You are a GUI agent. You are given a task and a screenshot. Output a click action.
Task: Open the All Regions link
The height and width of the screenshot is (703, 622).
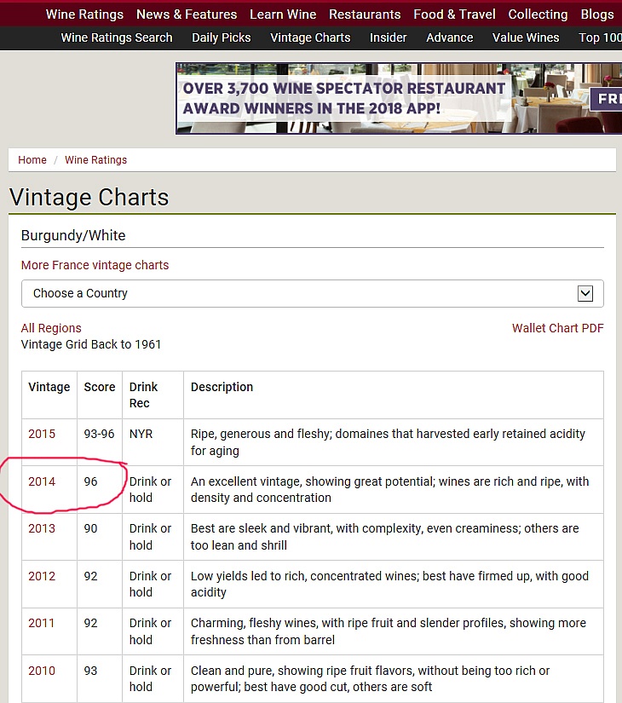click(51, 328)
